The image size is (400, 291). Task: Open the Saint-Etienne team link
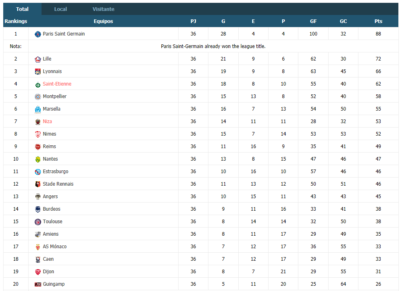tap(57, 84)
